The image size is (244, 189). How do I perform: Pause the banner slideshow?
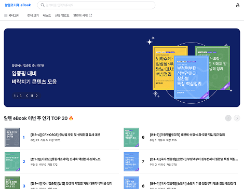click(x=32, y=96)
